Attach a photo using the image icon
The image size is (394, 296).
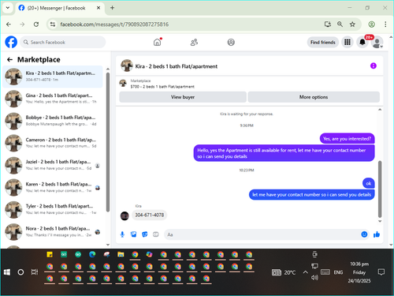pyautogui.click(x=133, y=234)
